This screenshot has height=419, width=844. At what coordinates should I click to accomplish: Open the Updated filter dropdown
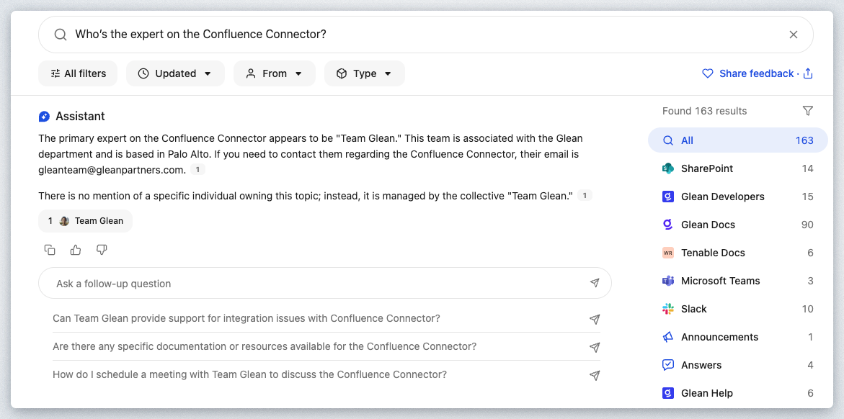pyautogui.click(x=175, y=73)
